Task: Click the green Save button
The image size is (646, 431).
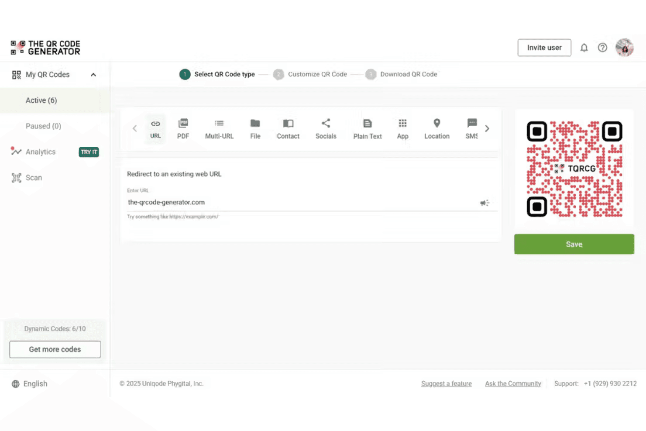Action: click(x=574, y=244)
